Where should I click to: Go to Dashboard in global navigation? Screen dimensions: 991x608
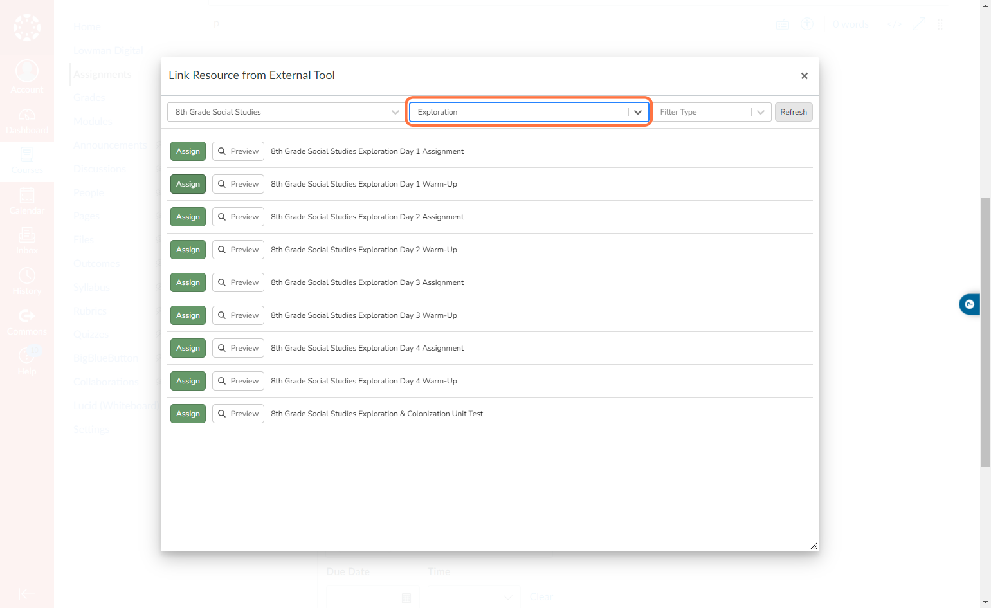click(x=27, y=122)
